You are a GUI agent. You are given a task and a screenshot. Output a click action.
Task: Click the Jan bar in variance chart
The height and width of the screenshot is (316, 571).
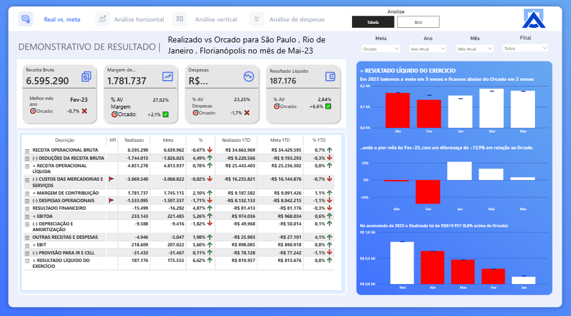point(459,171)
